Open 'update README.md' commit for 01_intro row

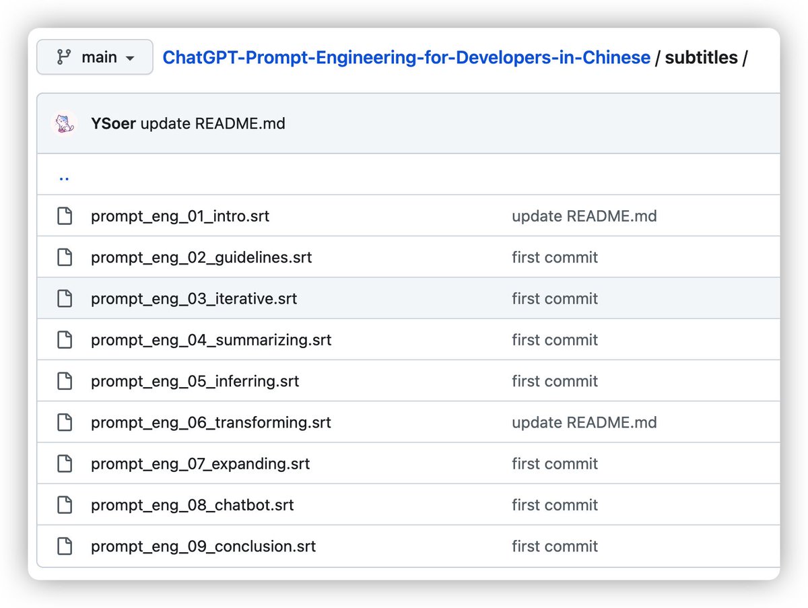tap(584, 216)
